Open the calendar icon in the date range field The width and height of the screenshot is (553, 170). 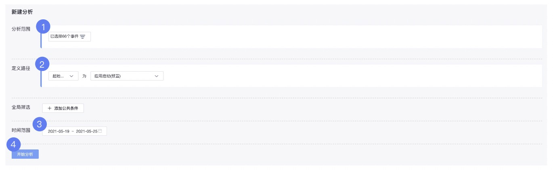tap(100, 131)
